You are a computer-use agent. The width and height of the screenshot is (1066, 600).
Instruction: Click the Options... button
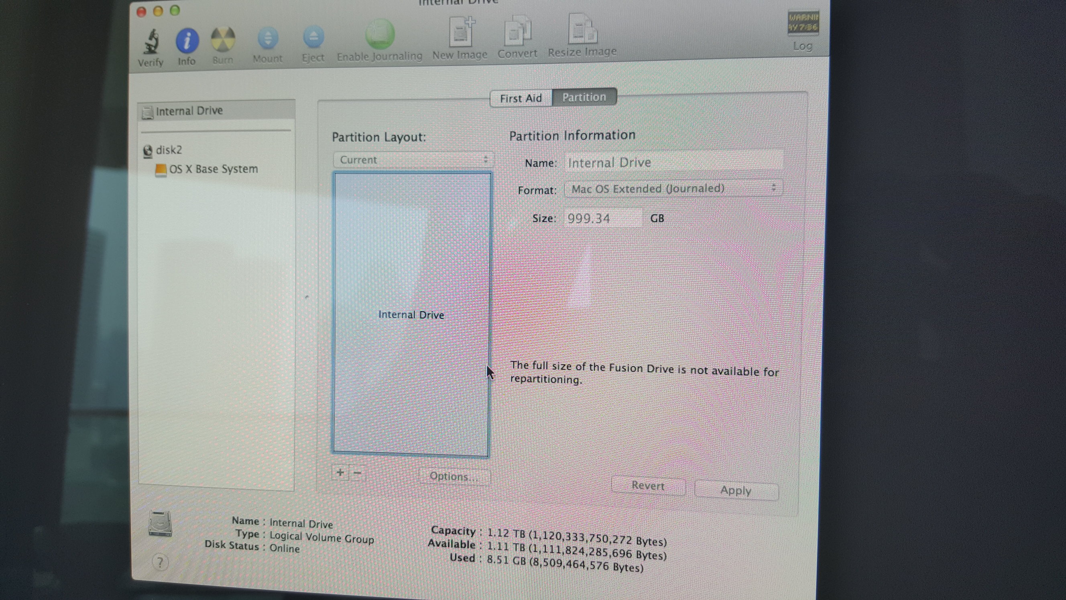[x=454, y=476]
